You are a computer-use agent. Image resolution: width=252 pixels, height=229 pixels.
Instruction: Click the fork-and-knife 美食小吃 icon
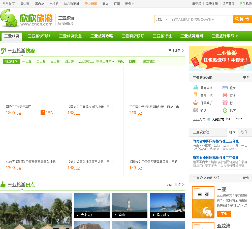[x=196, y=95]
